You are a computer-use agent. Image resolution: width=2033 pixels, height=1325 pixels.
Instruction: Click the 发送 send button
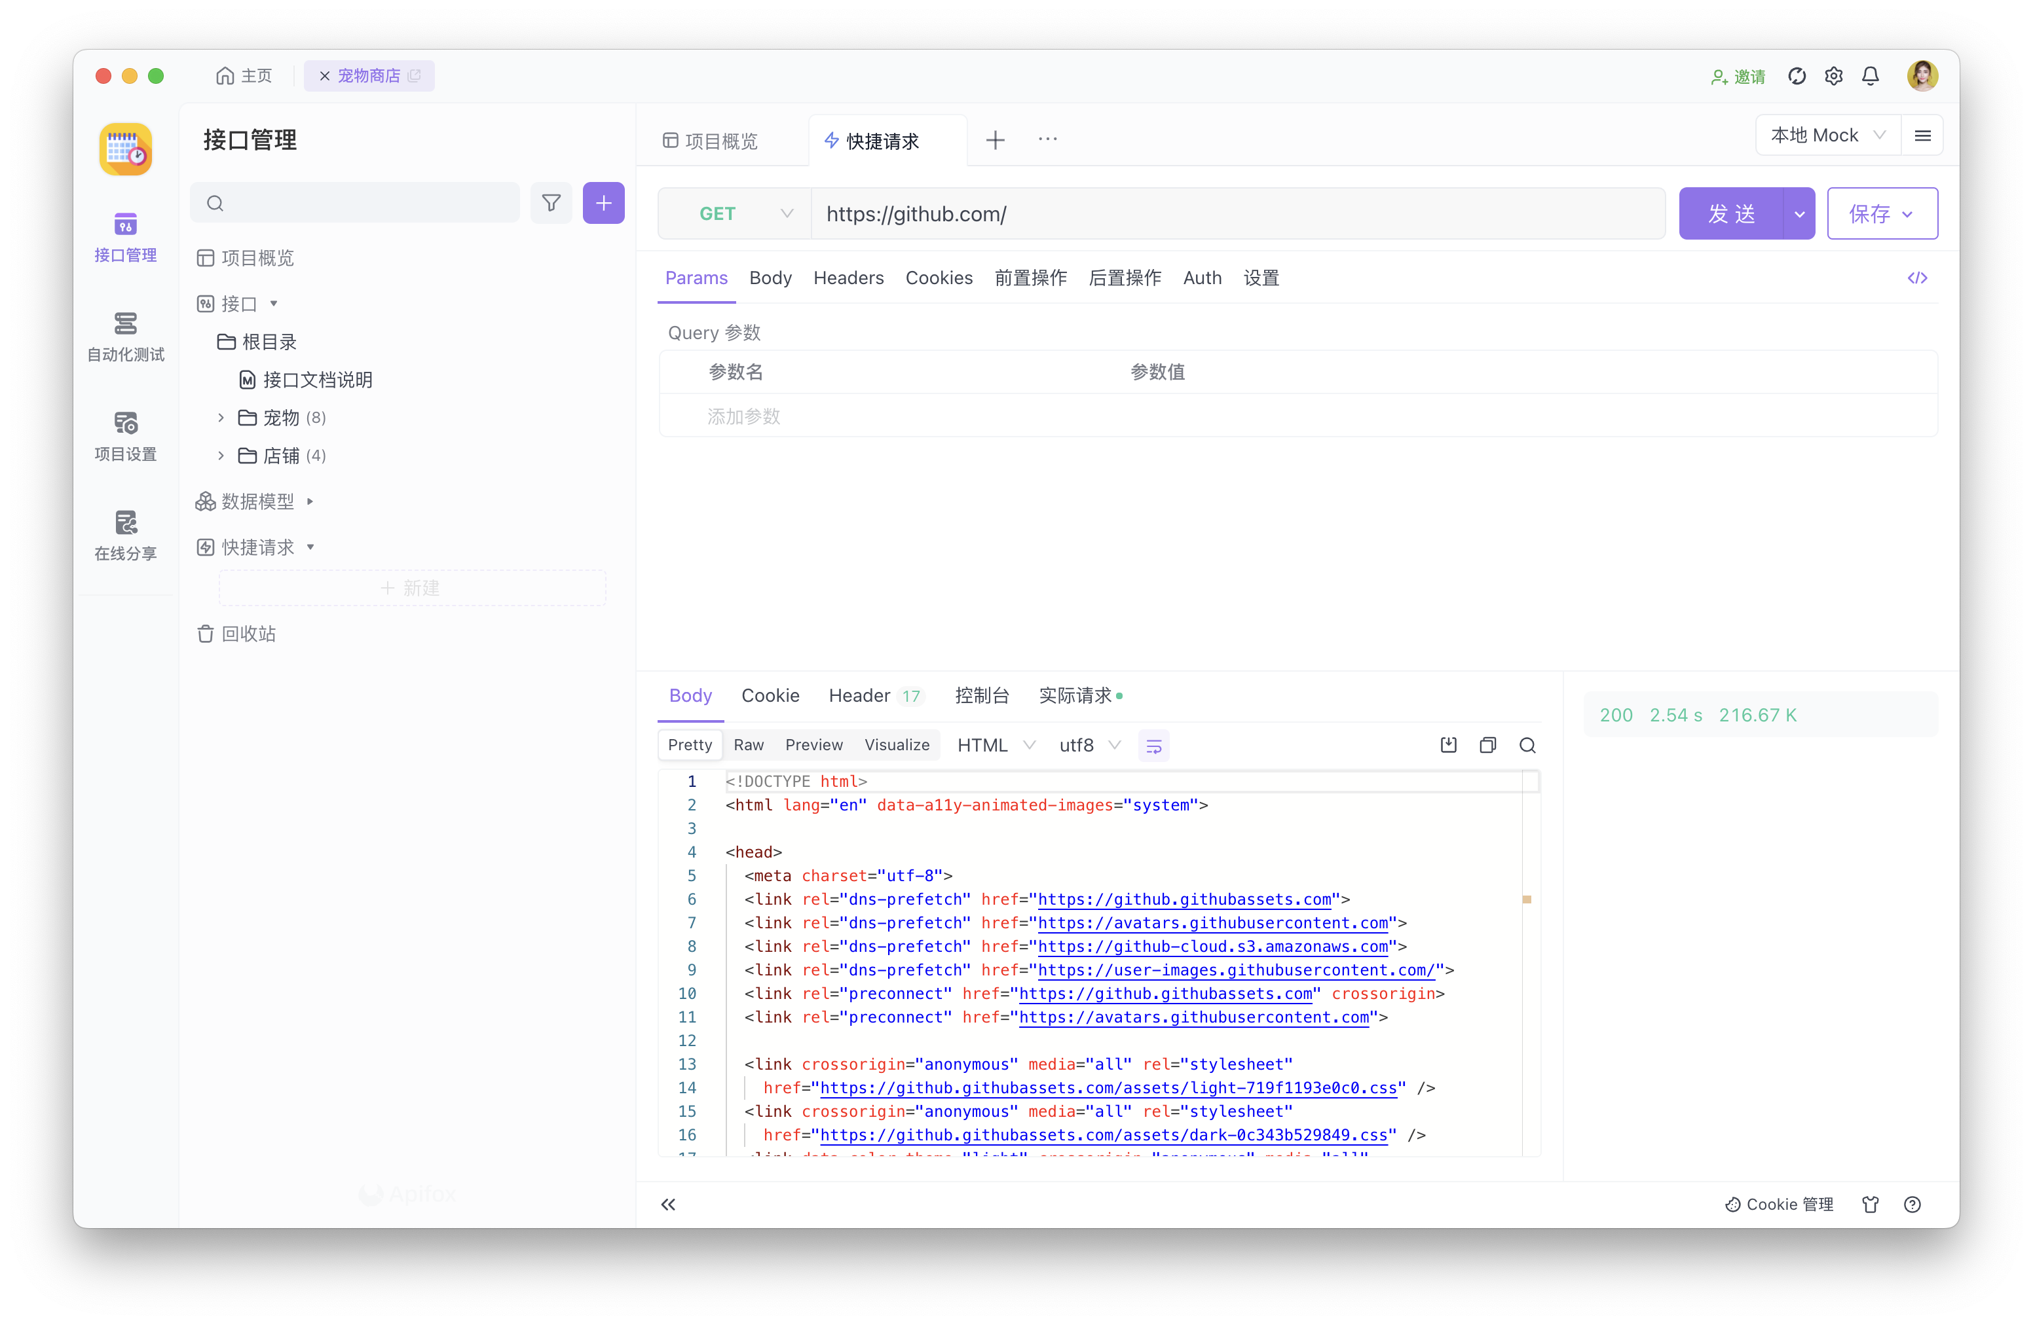click(1730, 213)
